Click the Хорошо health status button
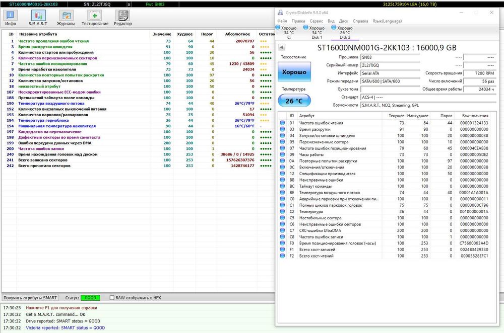 pyautogui.click(x=294, y=72)
